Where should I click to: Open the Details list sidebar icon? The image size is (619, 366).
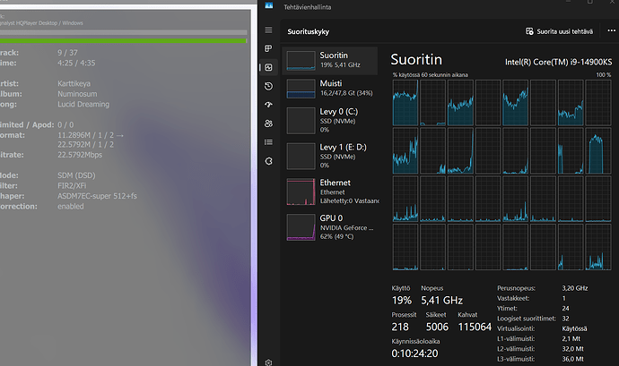pos(268,142)
